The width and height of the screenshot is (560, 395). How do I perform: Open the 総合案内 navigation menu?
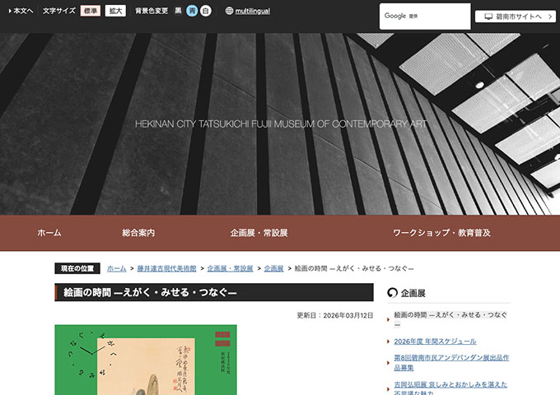point(138,233)
